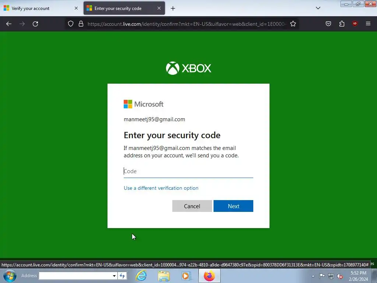Open the Extensions puzzle icon
Screen dimensions: 377x283
coord(342,24)
